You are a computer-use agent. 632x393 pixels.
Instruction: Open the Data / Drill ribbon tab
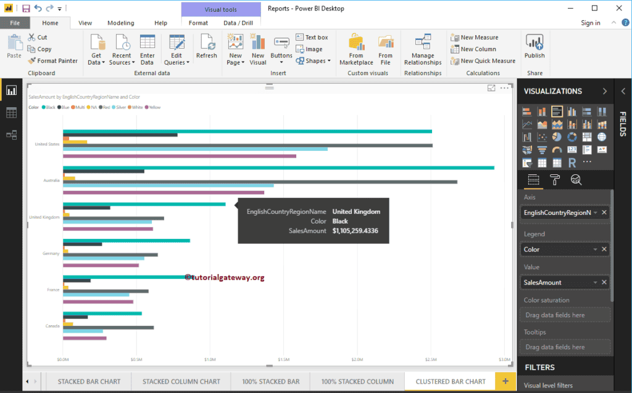(x=238, y=23)
